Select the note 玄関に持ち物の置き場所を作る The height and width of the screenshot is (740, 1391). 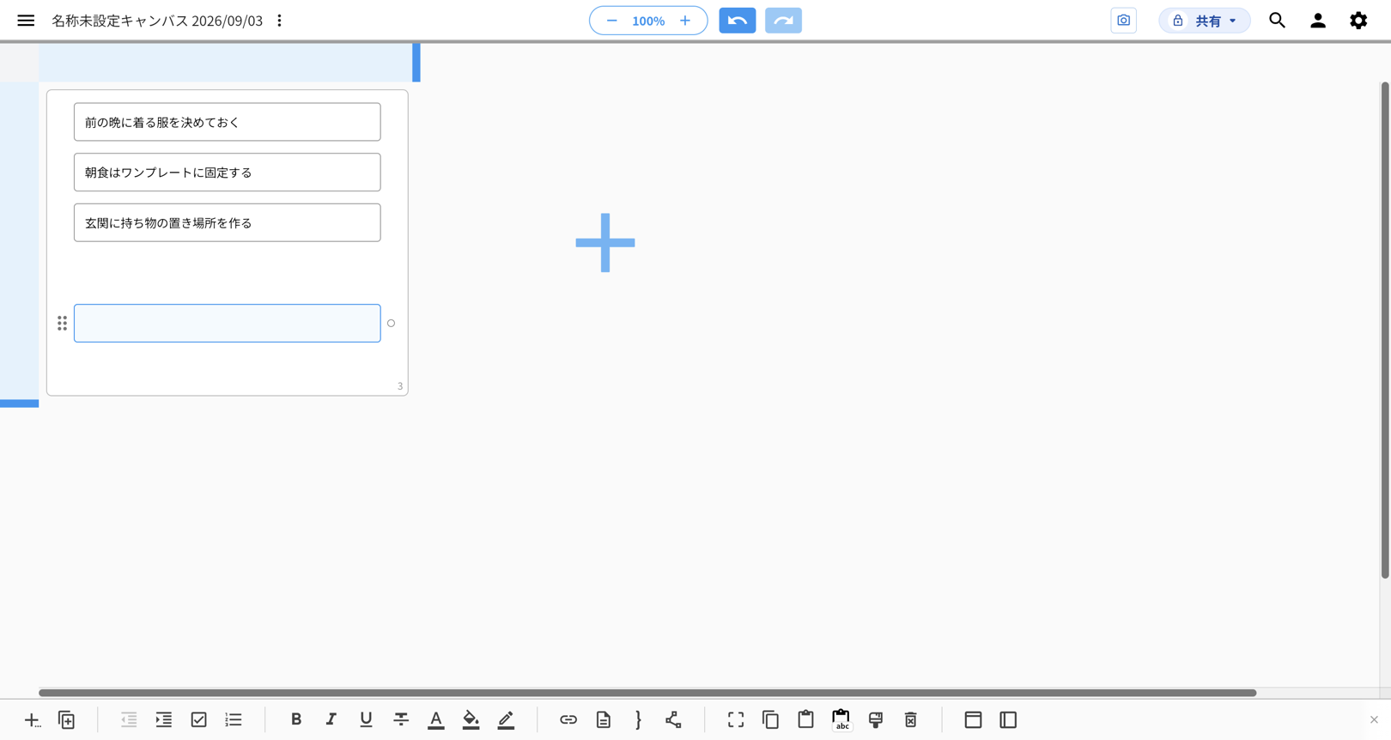click(228, 222)
